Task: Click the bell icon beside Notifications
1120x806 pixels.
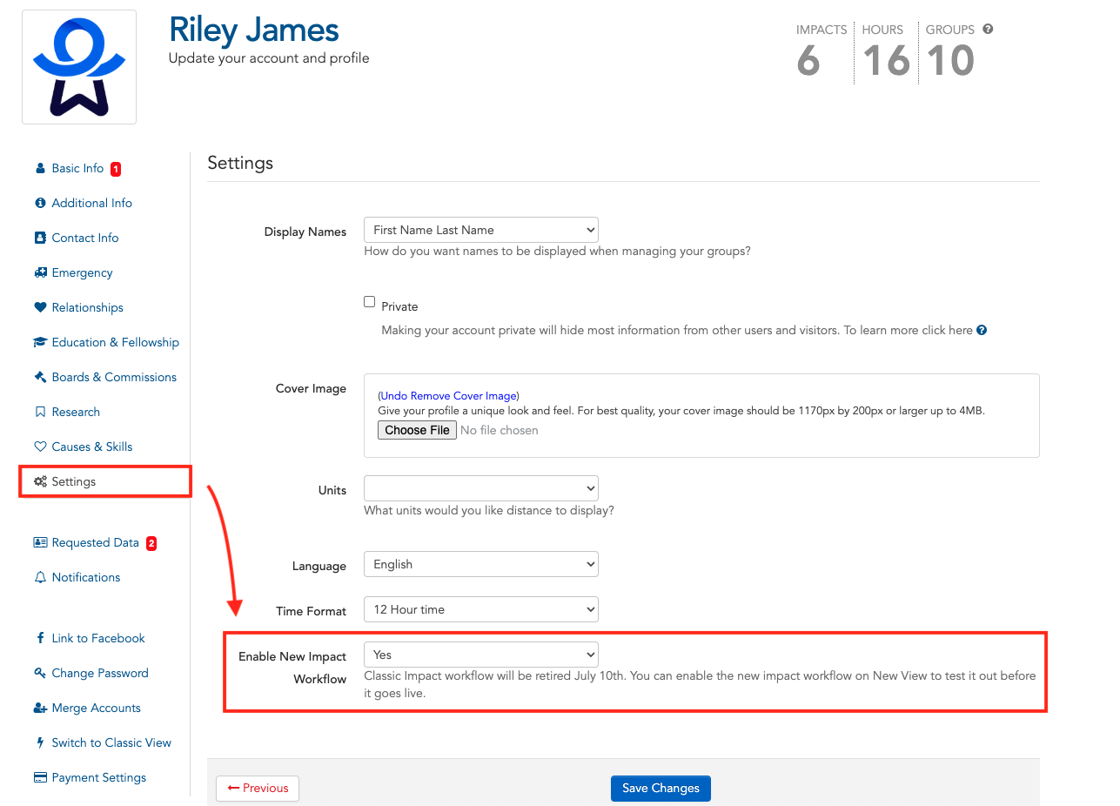Action: click(40, 577)
